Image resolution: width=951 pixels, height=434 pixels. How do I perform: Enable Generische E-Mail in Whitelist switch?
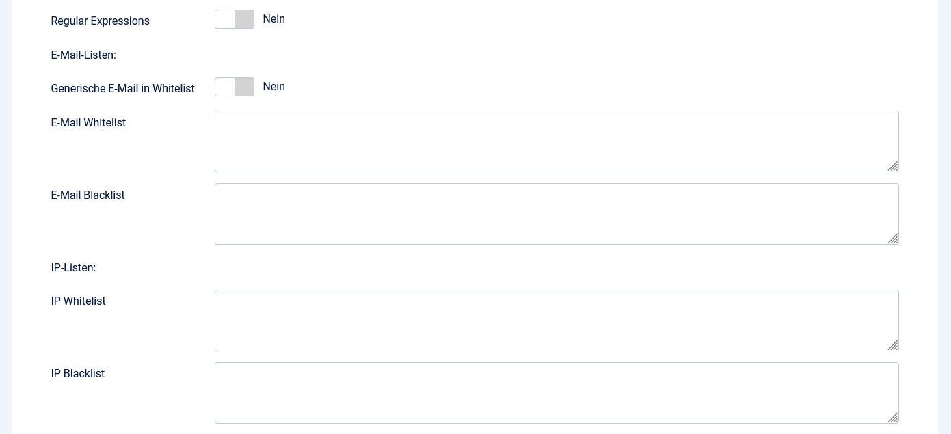235,87
